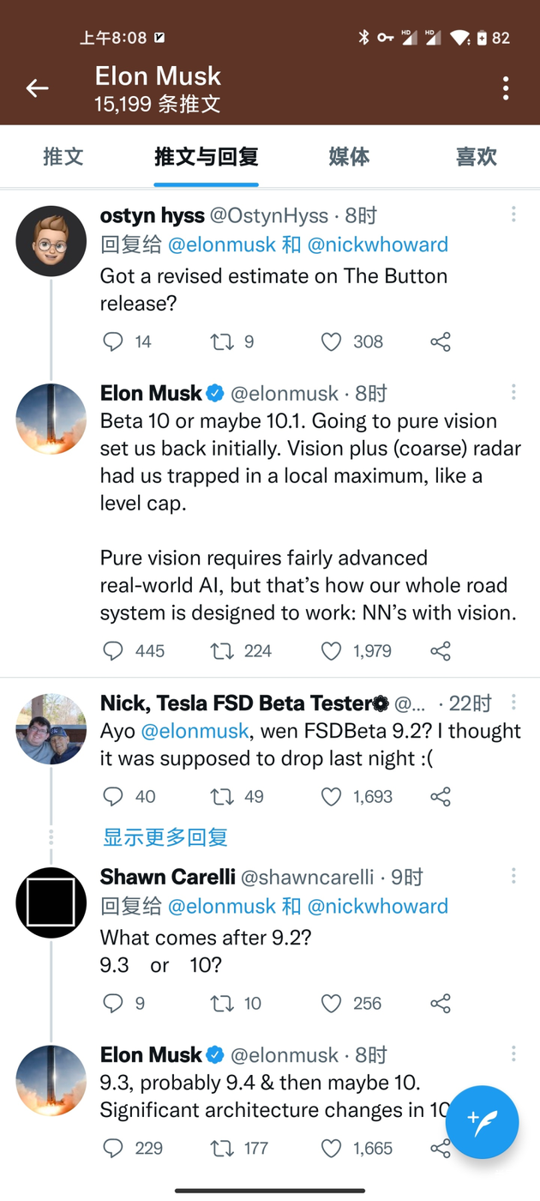540x1201 pixels.
Task: Reply to Nick's FSDBeta 9.2 tweet
Action: pos(113,797)
